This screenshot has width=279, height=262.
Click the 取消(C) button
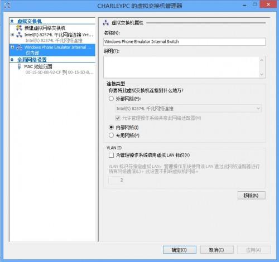point(217,250)
